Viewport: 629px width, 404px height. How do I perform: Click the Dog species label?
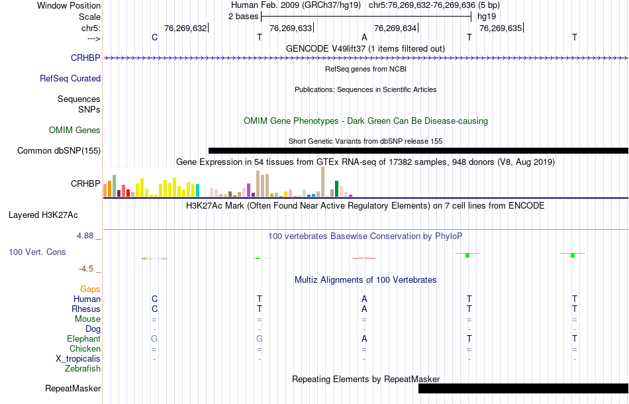tap(93, 329)
